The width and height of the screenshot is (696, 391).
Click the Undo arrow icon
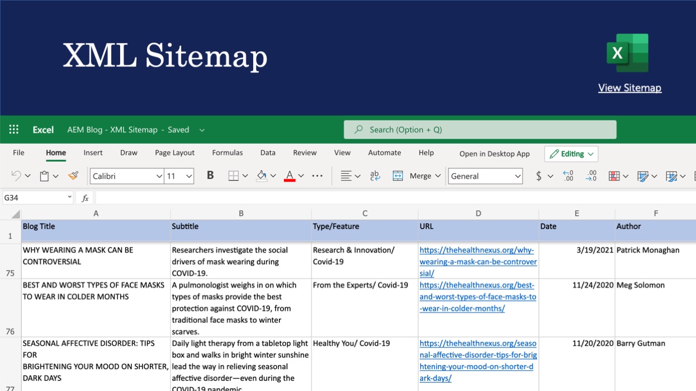coord(16,176)
